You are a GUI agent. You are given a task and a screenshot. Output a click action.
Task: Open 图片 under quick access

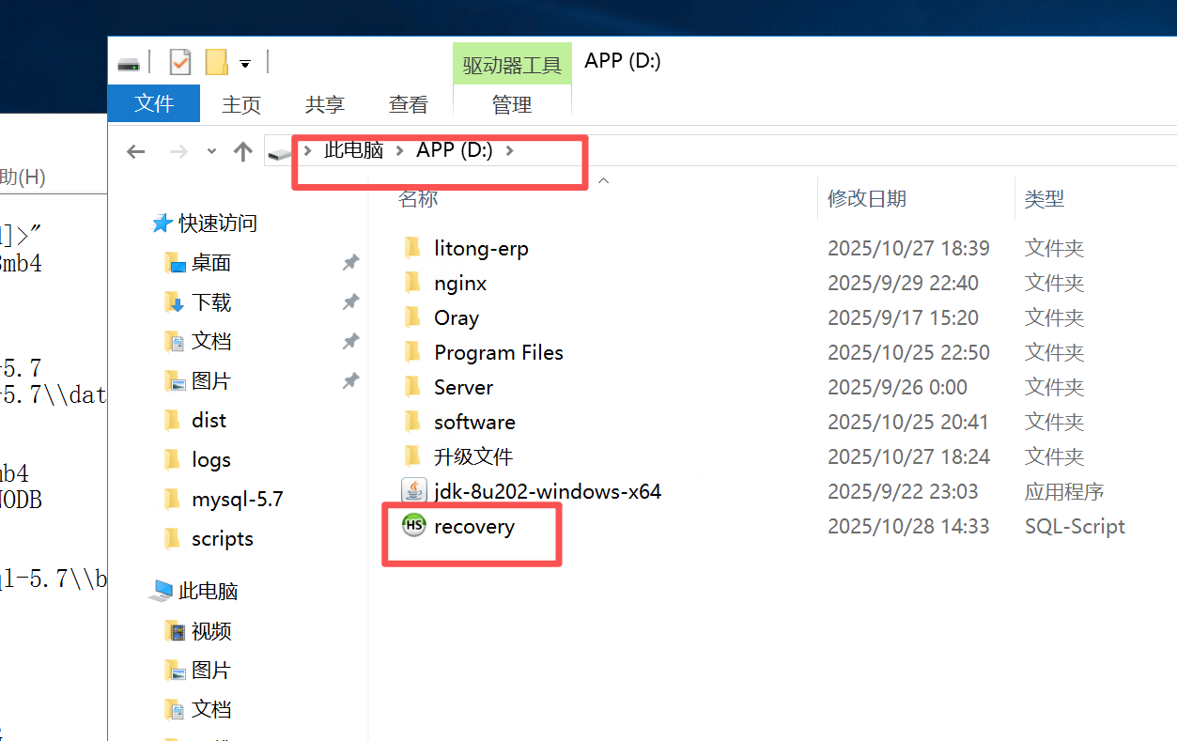pos(211,380)
